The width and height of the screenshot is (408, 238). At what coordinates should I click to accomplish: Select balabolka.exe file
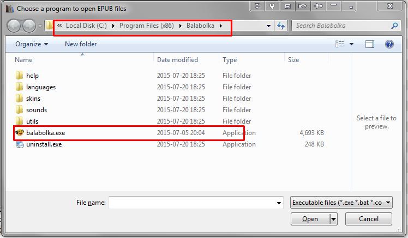(x=45, y=133)
